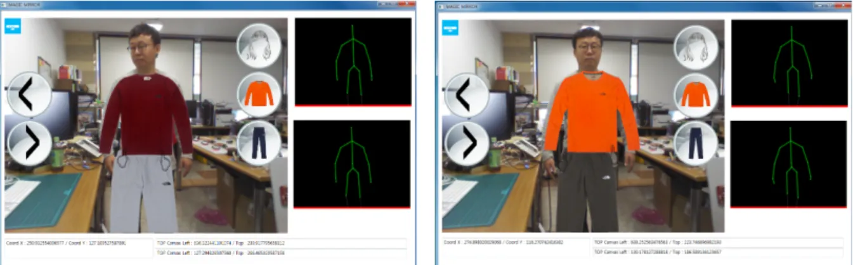The image size is (853, 265).
Task: Click the next arrow in the red-sweater window
Action: tap(29, 144)
